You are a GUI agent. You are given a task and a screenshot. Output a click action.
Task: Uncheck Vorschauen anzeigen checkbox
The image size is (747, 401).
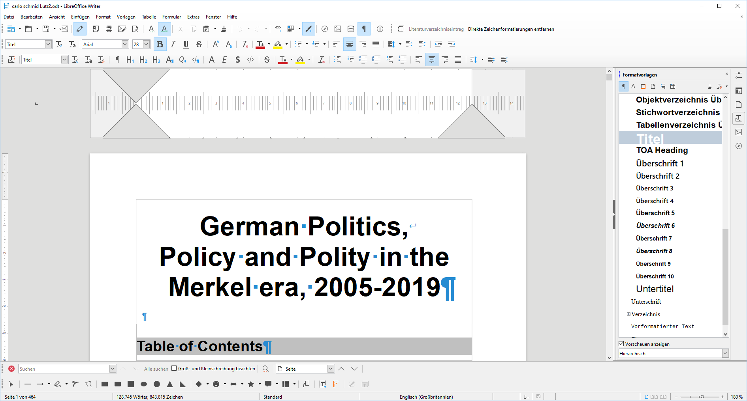(621, 344)
